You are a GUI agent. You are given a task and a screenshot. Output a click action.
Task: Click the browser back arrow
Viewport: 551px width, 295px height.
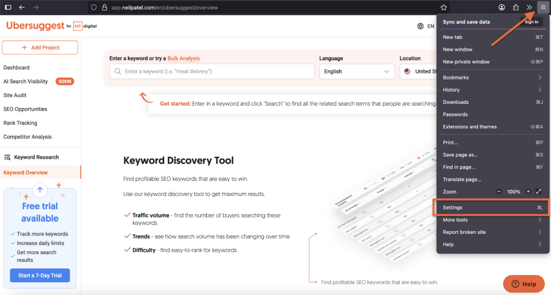point(22,8)
